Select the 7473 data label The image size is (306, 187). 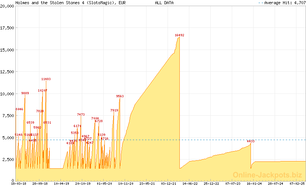pyautogui.click(x=81, y=114)
